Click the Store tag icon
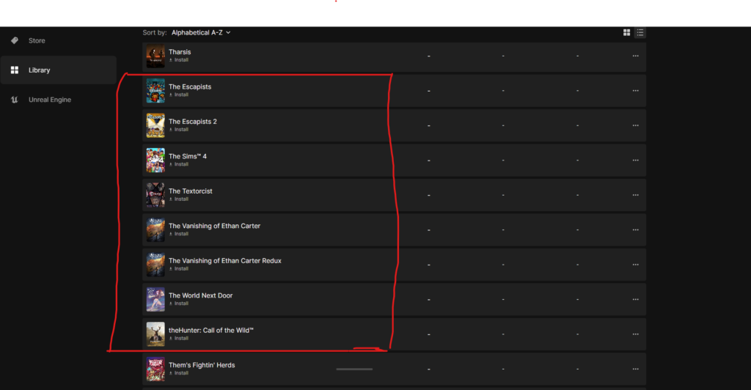This screenshot has width=751, height=390. (x=15, y=40)
